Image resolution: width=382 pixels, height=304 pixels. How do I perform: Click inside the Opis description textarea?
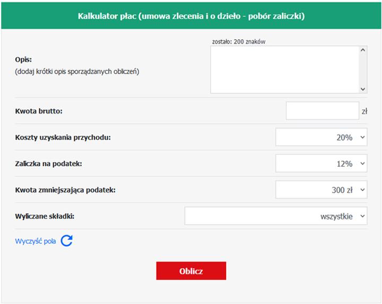click(284, 70)
